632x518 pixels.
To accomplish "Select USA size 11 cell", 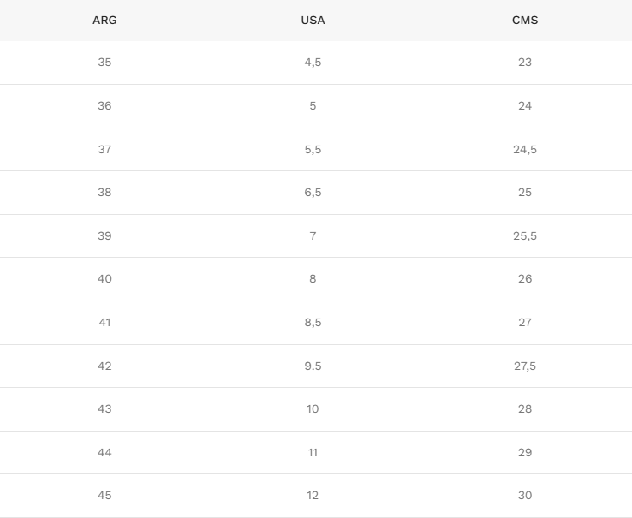I will [x=313, y=453].
